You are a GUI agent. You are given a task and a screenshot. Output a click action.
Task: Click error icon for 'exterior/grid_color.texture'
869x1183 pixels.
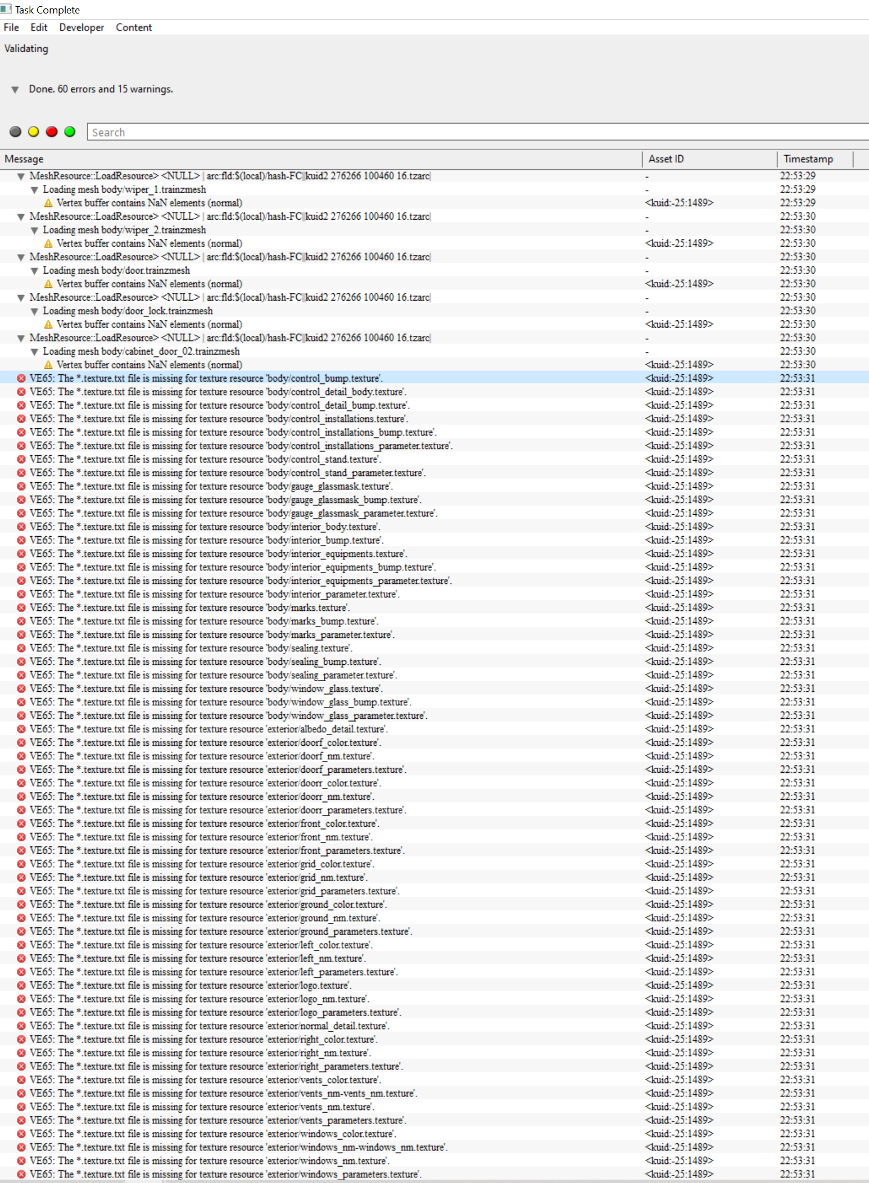tap(21, 864)
